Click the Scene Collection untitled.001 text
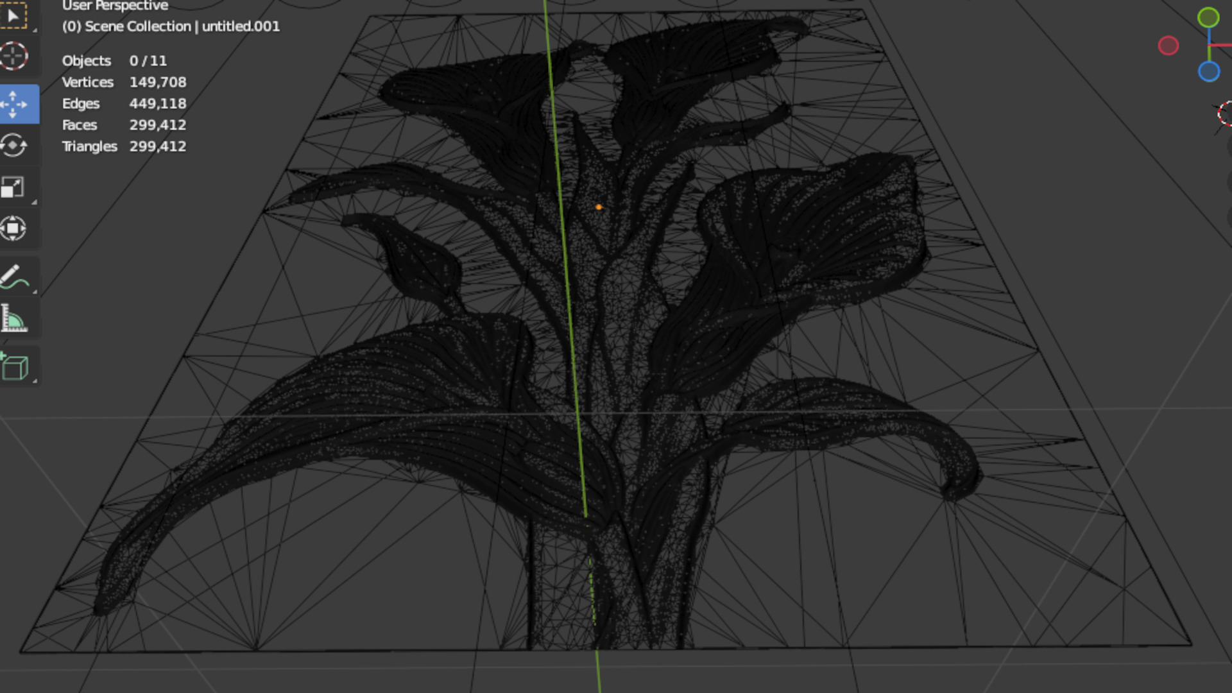The image size is (1232, 693). pyautogui.click(x=171, y=26)
